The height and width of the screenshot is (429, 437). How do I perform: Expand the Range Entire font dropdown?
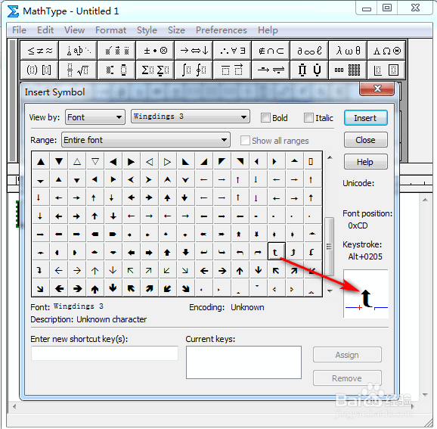pyautogui.click(x=146, y=140)
